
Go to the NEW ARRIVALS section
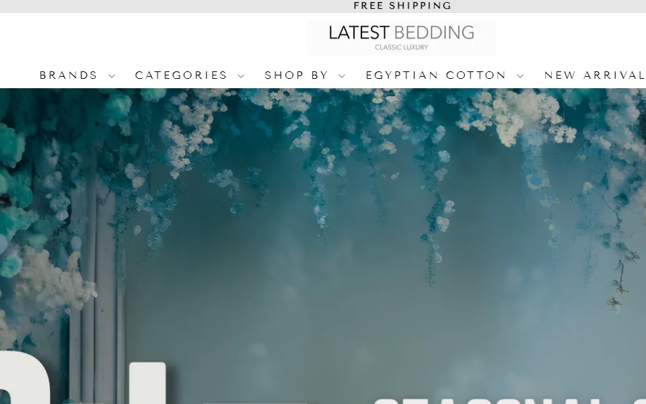[595, 75]
